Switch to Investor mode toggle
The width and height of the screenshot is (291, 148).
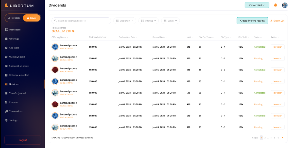point(14,18)
